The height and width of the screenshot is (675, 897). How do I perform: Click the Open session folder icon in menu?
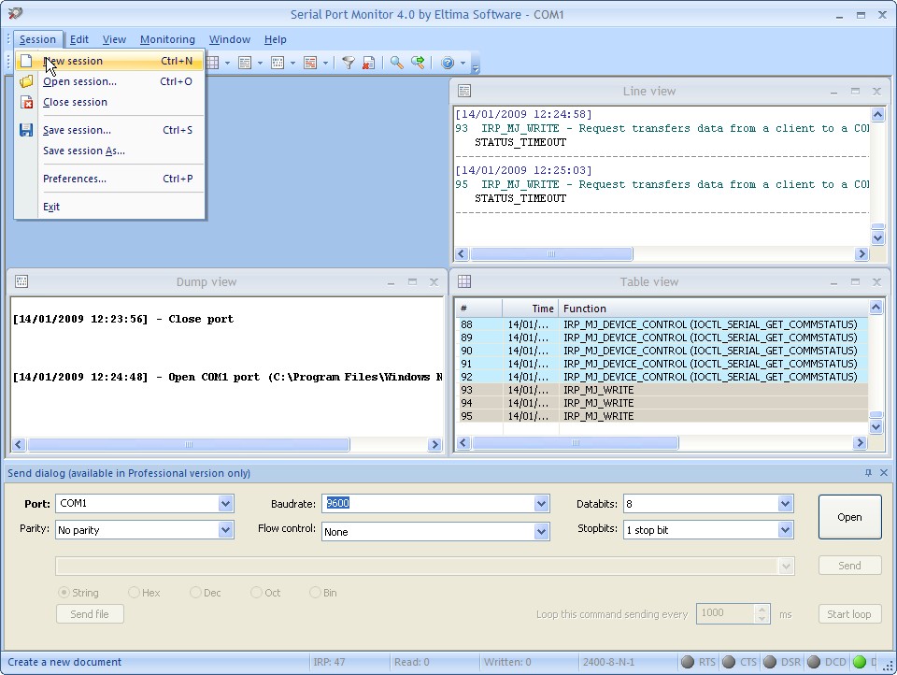[x=26, y=81]
